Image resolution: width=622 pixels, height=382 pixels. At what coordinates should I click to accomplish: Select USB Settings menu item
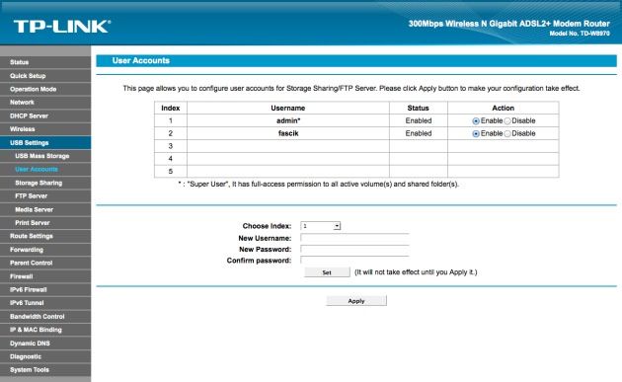(45, 143)
